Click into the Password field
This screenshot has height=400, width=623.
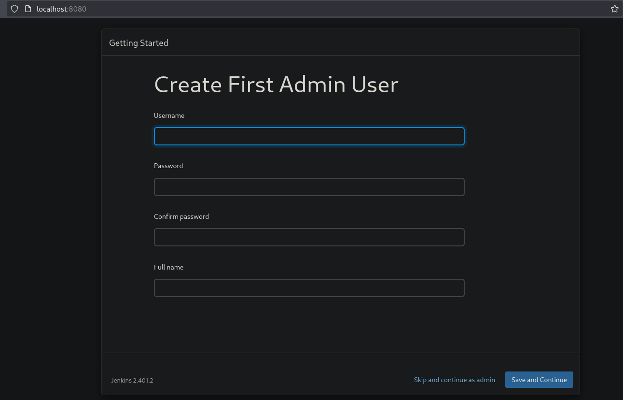pos(309,187)
